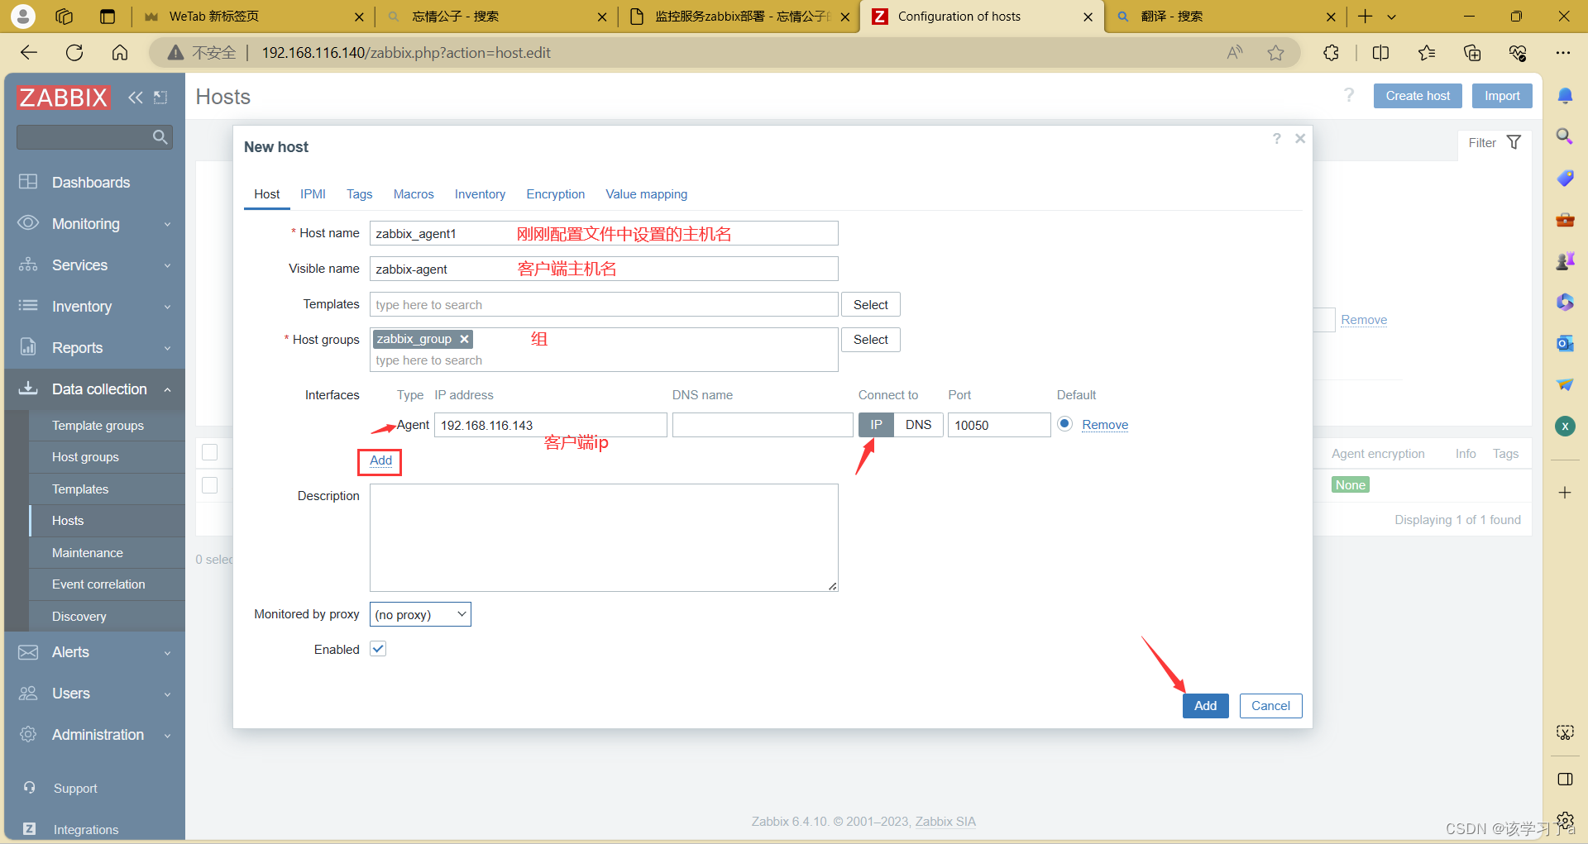Open browser extensions puzzle icon
Screen dimensions: 1588x844
(1331, 53)
